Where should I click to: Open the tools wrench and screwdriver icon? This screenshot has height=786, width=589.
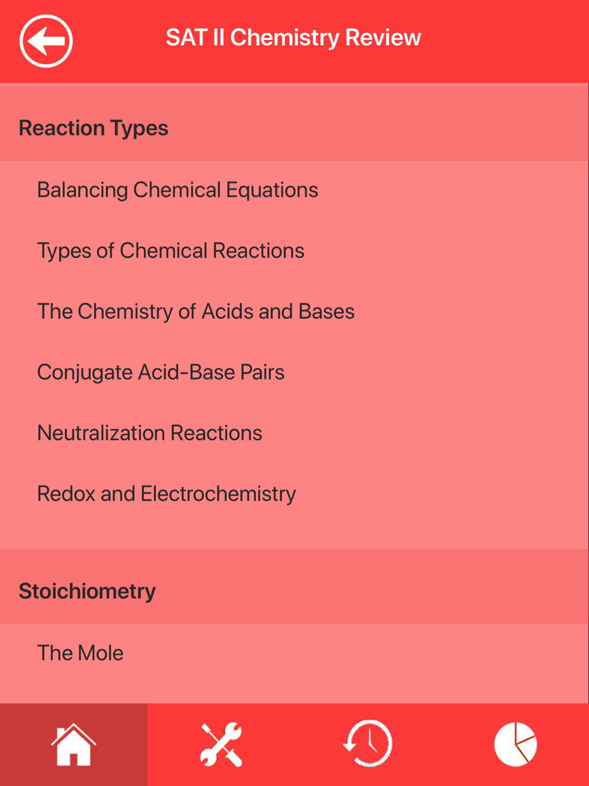click(221, 745)
